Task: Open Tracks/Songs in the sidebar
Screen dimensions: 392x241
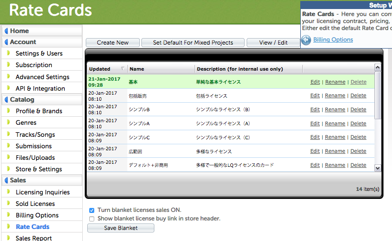Action: 35,134
